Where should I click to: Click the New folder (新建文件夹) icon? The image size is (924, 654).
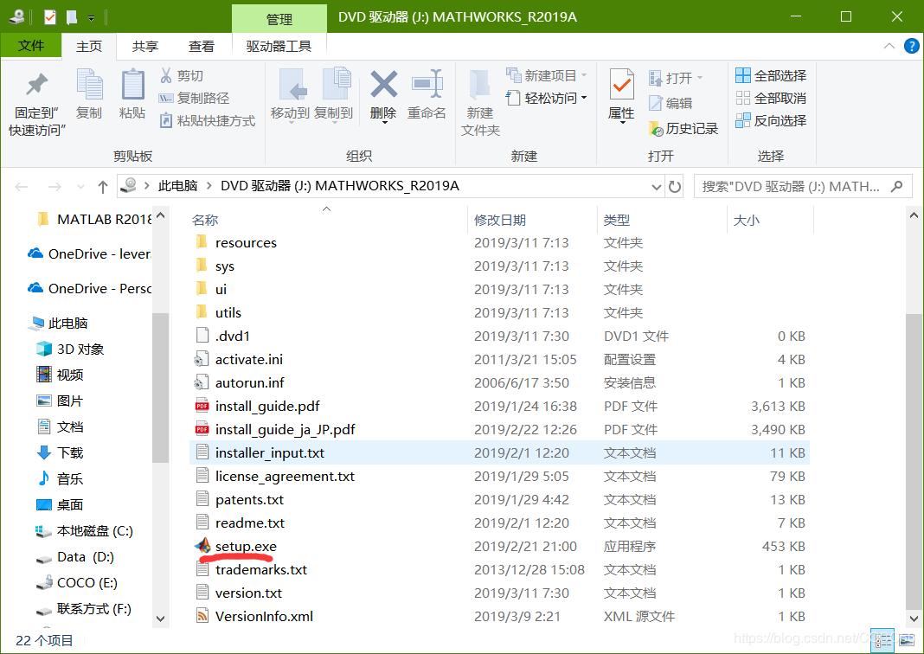click(x=479, y=84)
